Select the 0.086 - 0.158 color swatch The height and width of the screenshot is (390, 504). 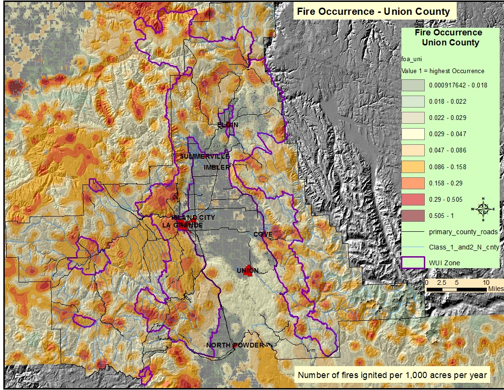click(413, 167)
